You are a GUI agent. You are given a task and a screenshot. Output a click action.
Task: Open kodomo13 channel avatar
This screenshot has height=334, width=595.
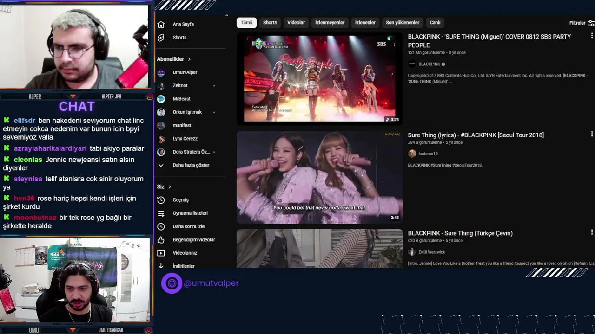[412, 154]
